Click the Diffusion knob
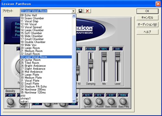Screen dimensions: 162x116 pyautogui.click(x=99, y=102)
